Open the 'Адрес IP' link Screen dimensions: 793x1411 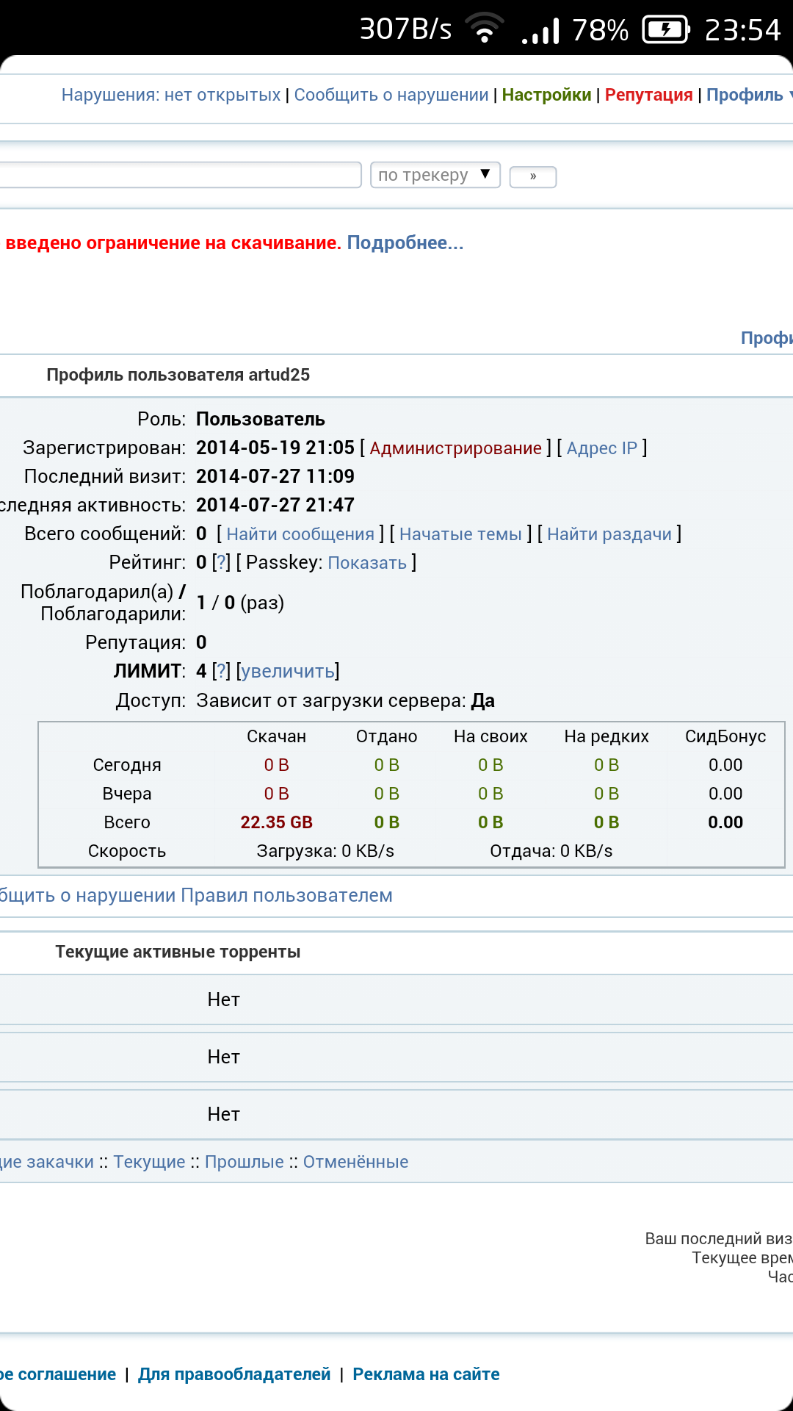pyautogui.click(x=602, y=448)
